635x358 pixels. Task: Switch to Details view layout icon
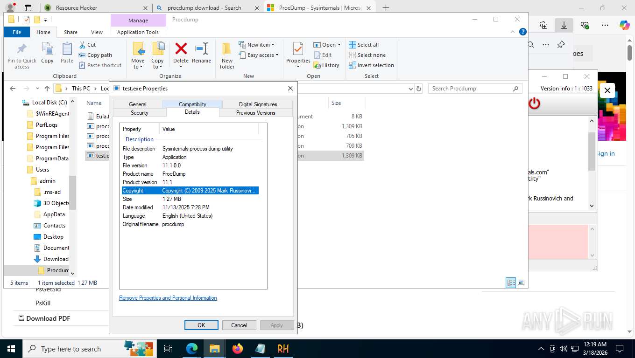(511, 282)
